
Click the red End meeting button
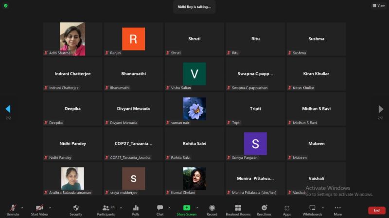[x=376, y=210]
